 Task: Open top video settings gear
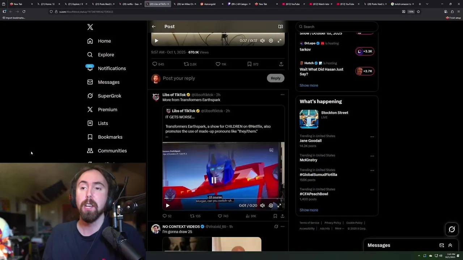[271, 41]
